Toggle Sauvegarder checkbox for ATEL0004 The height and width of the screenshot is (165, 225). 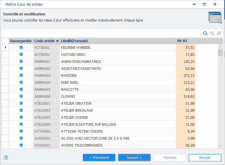pos(21,124)
